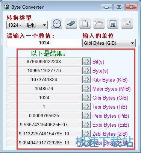
Task: Close the Byte Converter window
Action: coord(131,7)
